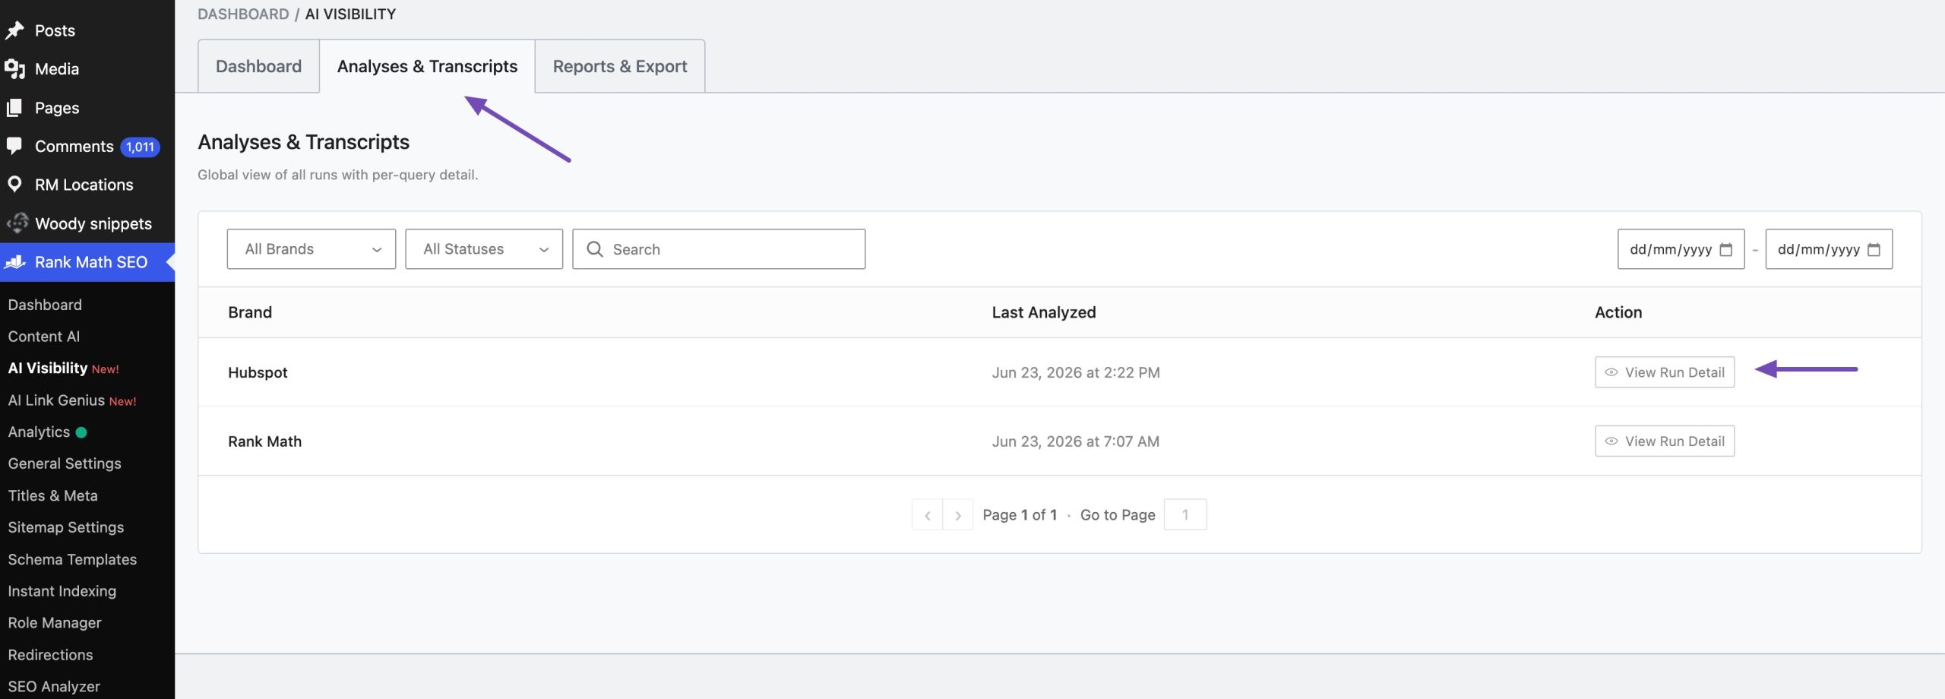Viewport: 1945px width, 699px height.
Task: Click the Comments 1,011 count badge
Action: point(140,147)
